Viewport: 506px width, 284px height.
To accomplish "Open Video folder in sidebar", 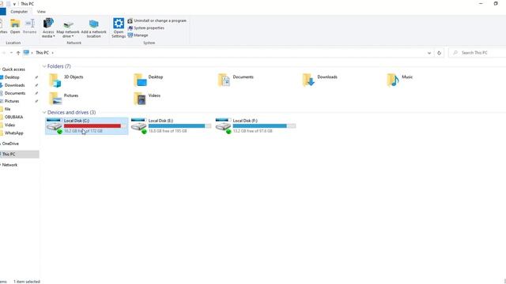I will point(9,125).
